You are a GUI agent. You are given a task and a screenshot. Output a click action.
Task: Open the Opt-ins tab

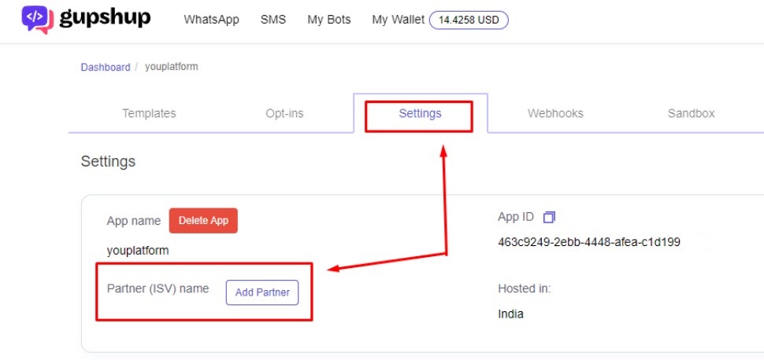coord(284,113)
